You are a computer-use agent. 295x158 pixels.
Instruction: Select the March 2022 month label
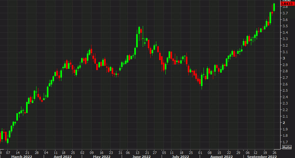click(x=22, y=156)
